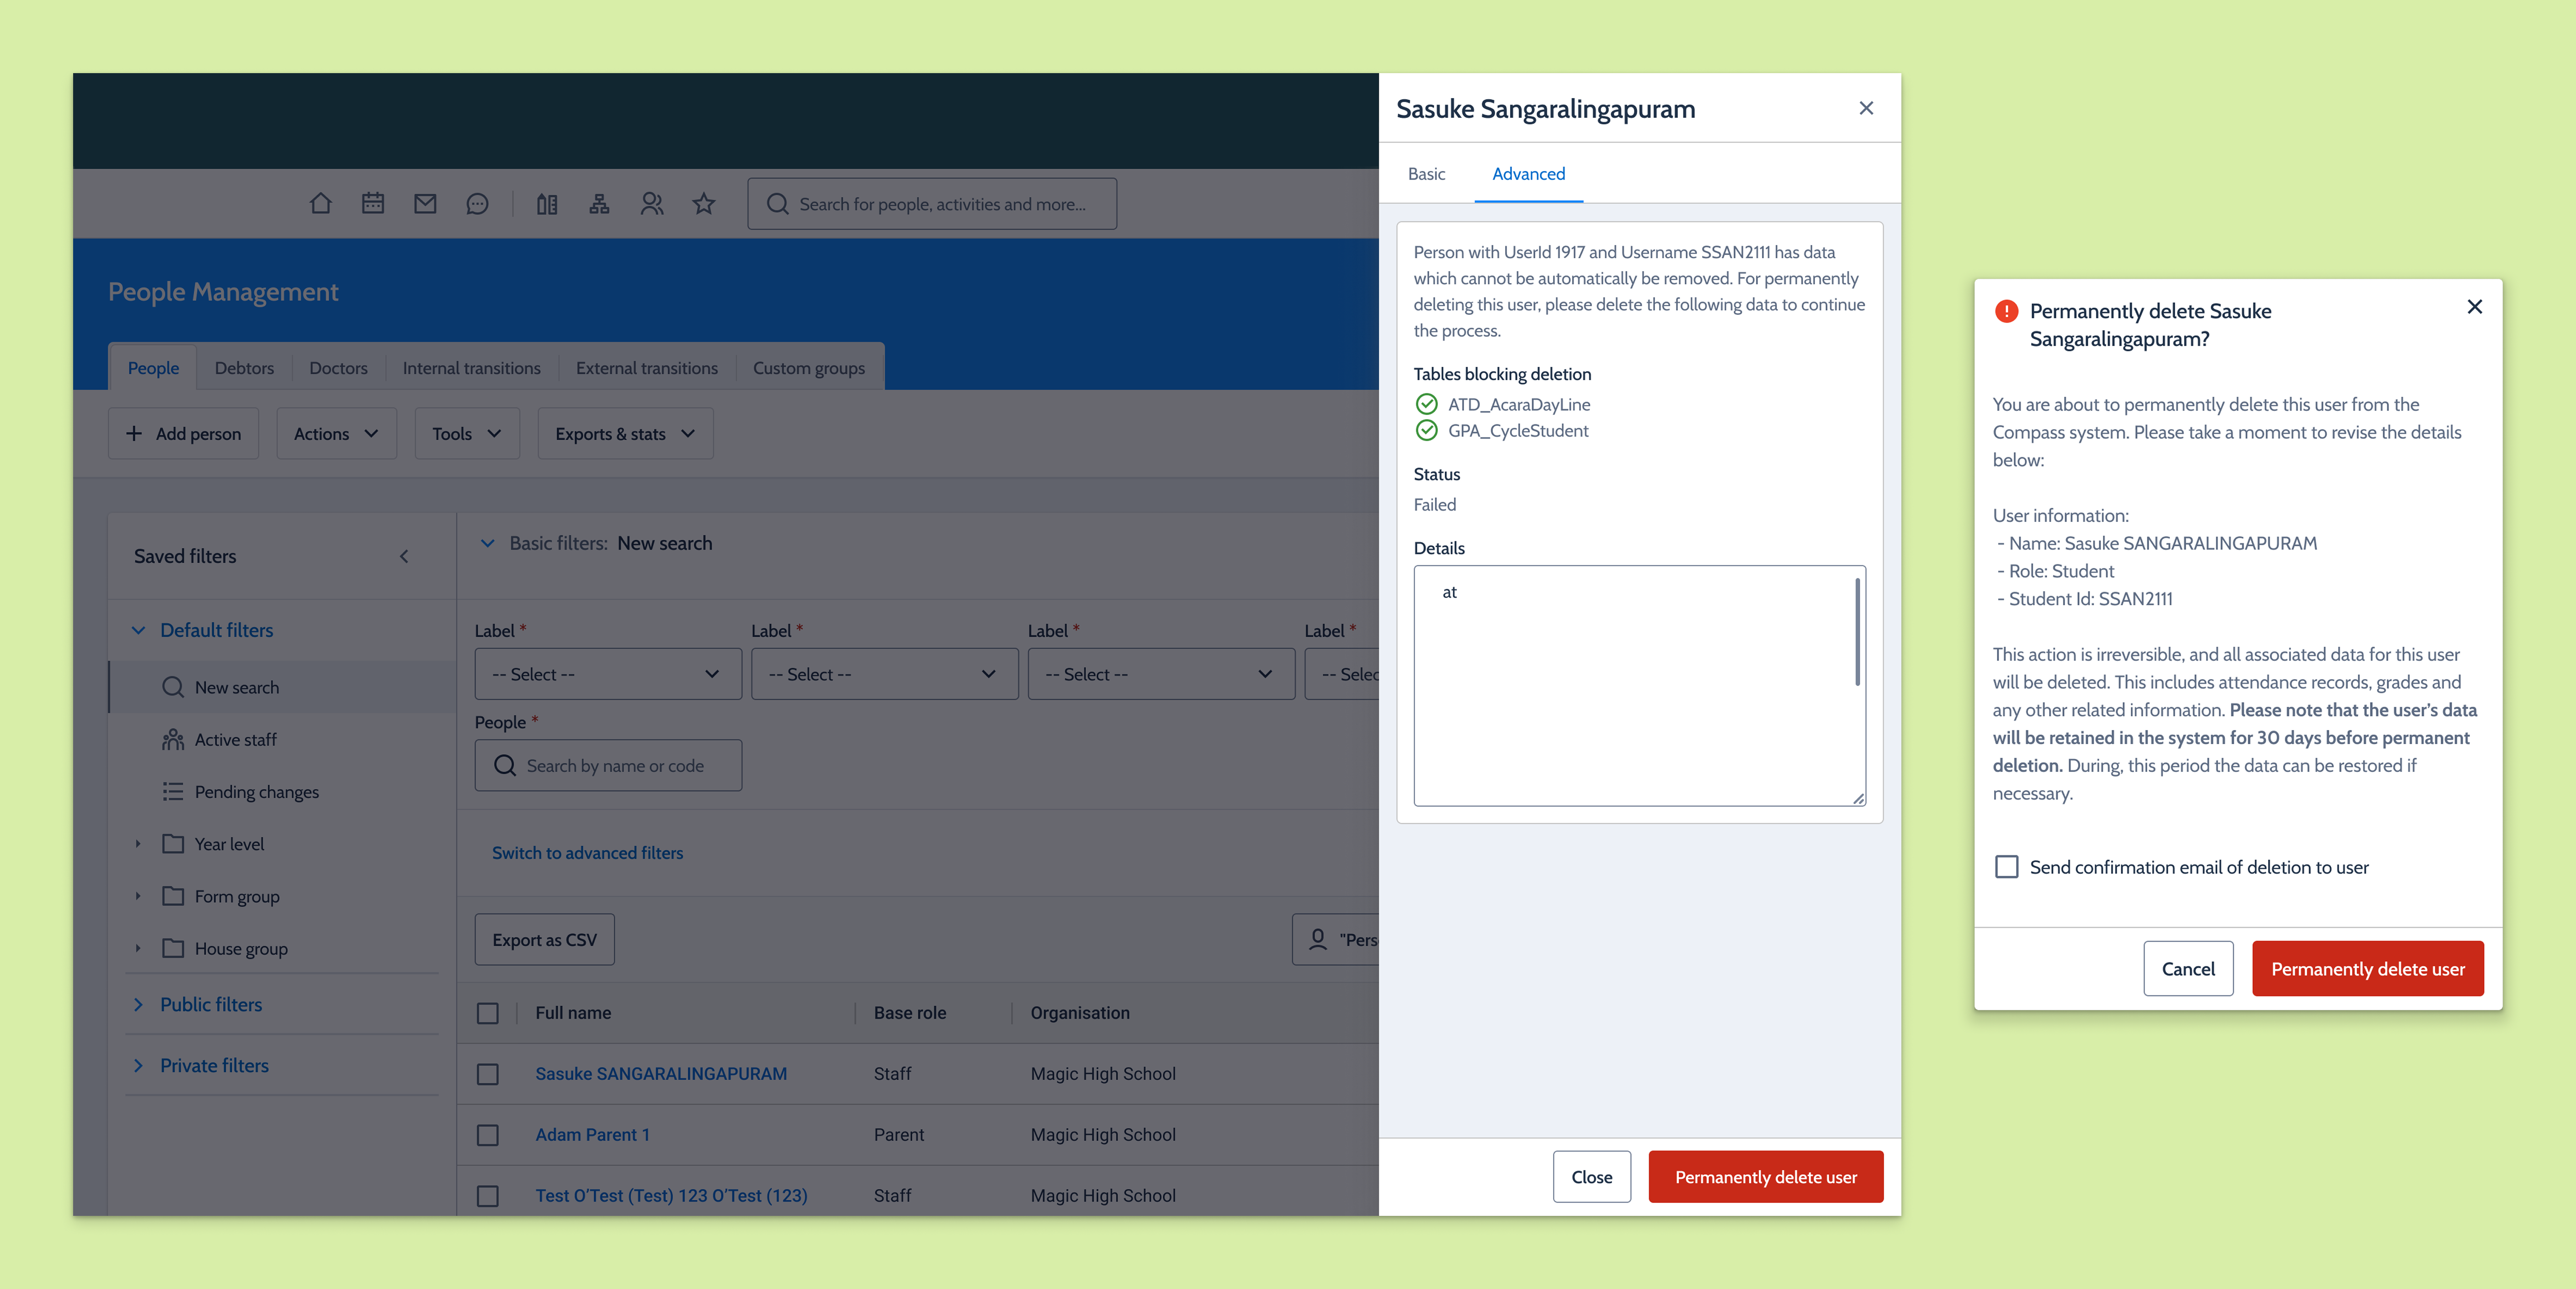Image resolution: width=2576 pixels, height=1289 pixels.
Task: Open the Debtors tab
Action: point(244,368)
